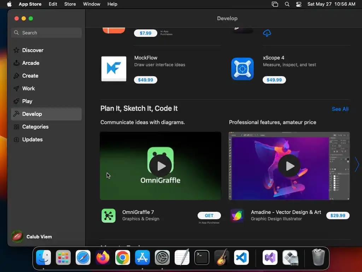Open the Help menu
This screenshot has height=272, width=362.
(x=112, y=4)
